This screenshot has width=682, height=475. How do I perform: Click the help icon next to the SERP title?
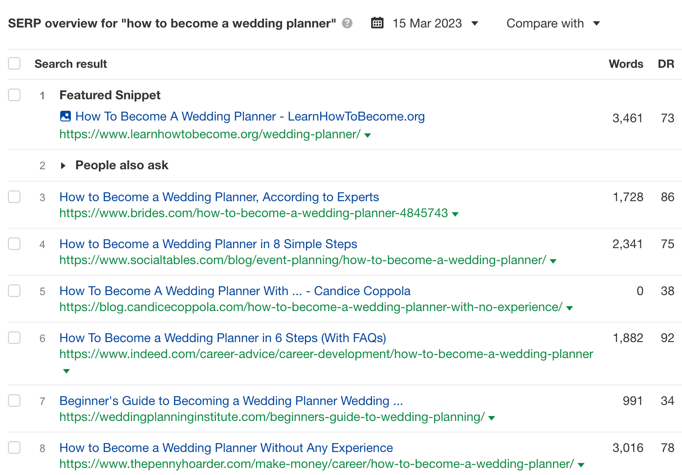pyautogui.click(x=347, y=23)
